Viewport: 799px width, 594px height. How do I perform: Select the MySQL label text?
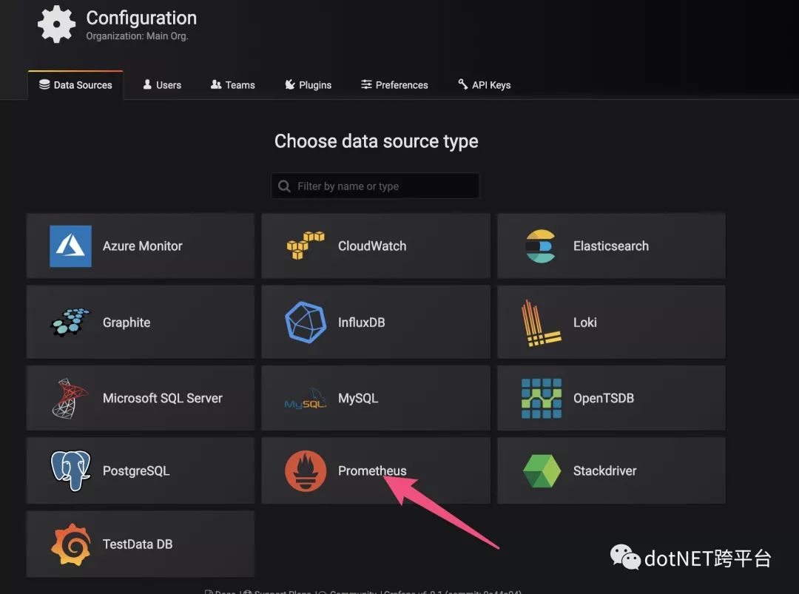358,399
